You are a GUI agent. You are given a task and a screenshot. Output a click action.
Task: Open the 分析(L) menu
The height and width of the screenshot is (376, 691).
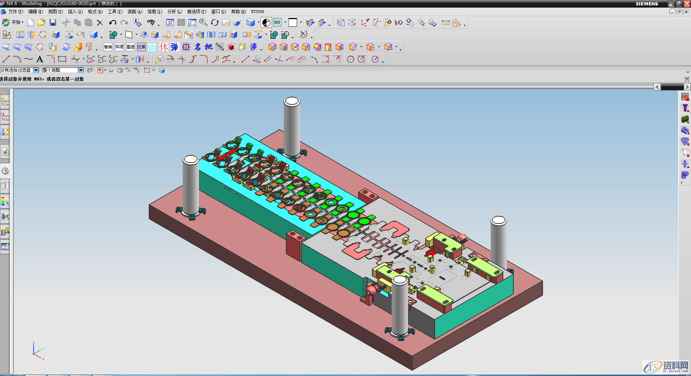174,12
